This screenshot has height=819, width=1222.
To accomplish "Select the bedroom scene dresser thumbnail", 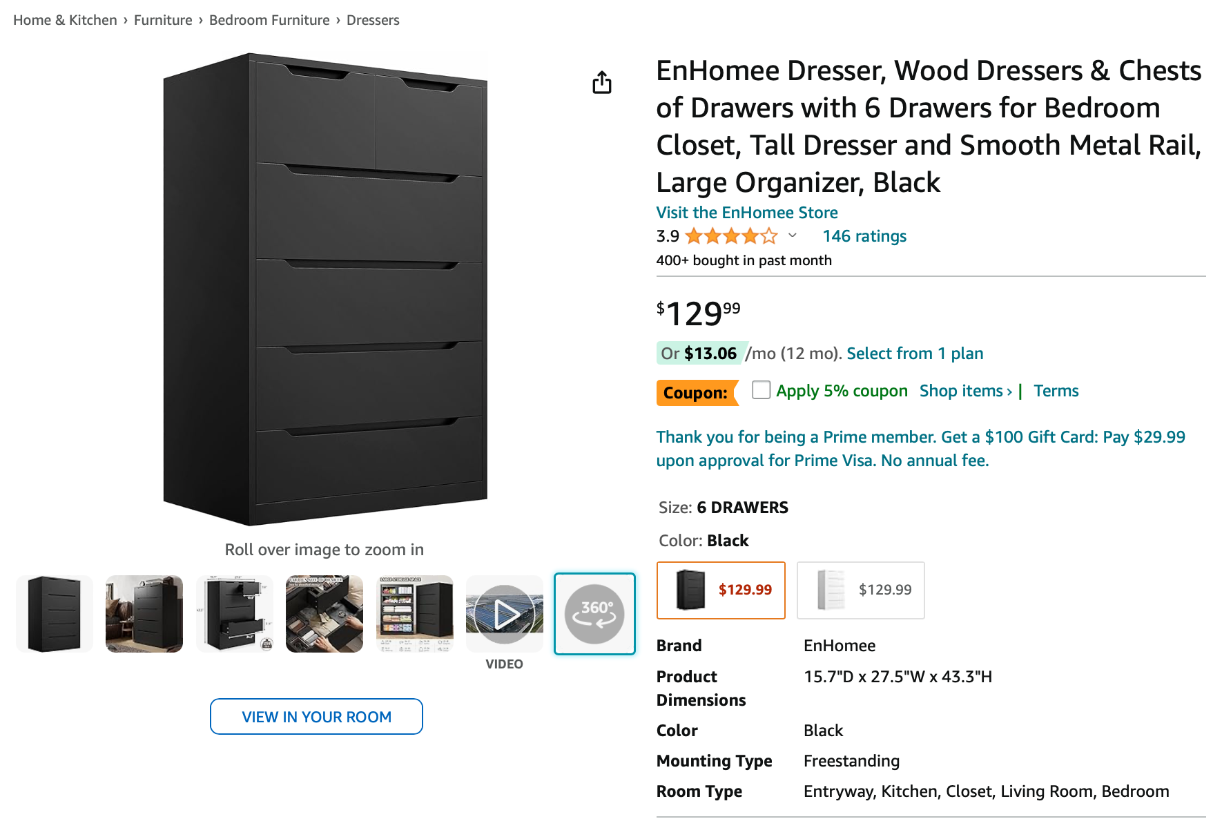I will click(144, 614).
